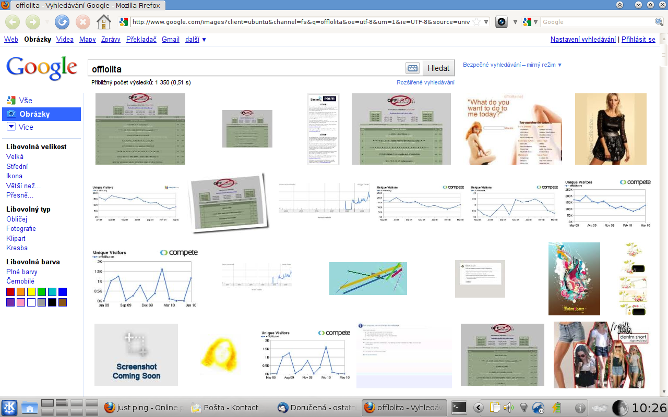Click the site identity icon in address bar
The height and width of the screenshot is (417, 668).
tap(124, 22)
